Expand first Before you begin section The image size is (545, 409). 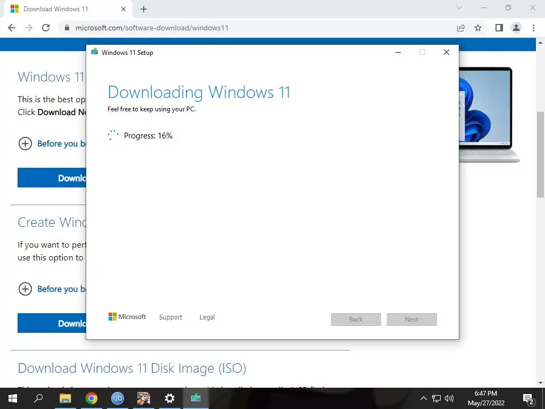(52, 143)
